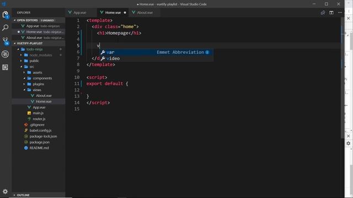The image size is (353, 198).
Task: Open the Debug view in activity bar
Action: click(x=5, y=54)
